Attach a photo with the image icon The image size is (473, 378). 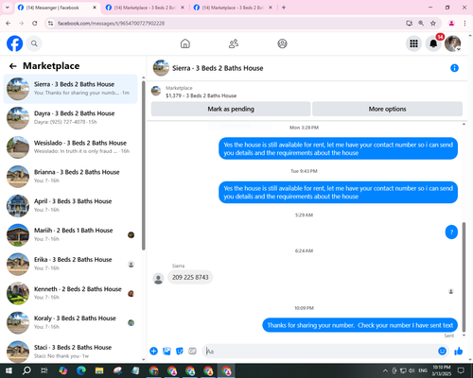166,351
